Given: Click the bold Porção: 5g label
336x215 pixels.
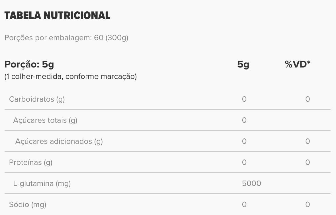Looking at the screenshot, I should click(29, 65).
